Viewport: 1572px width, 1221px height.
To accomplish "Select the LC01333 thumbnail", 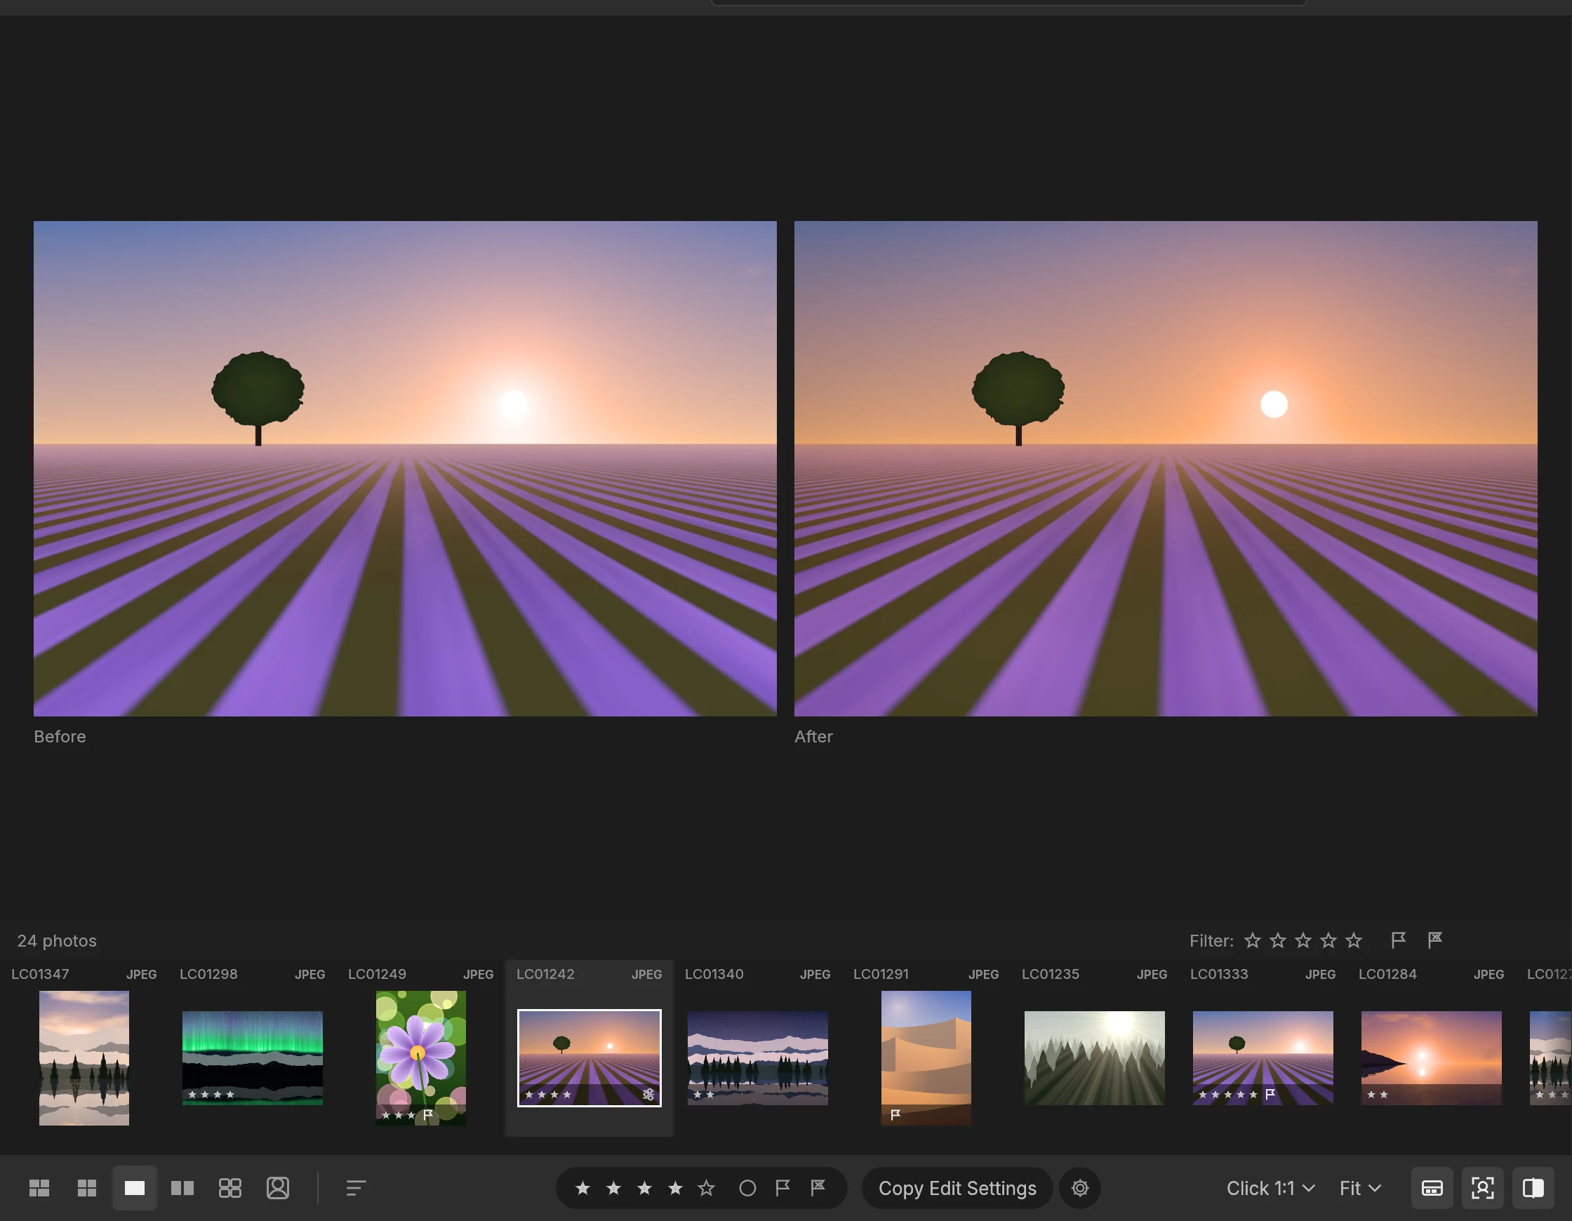I will click(x=1263, y=1057).
